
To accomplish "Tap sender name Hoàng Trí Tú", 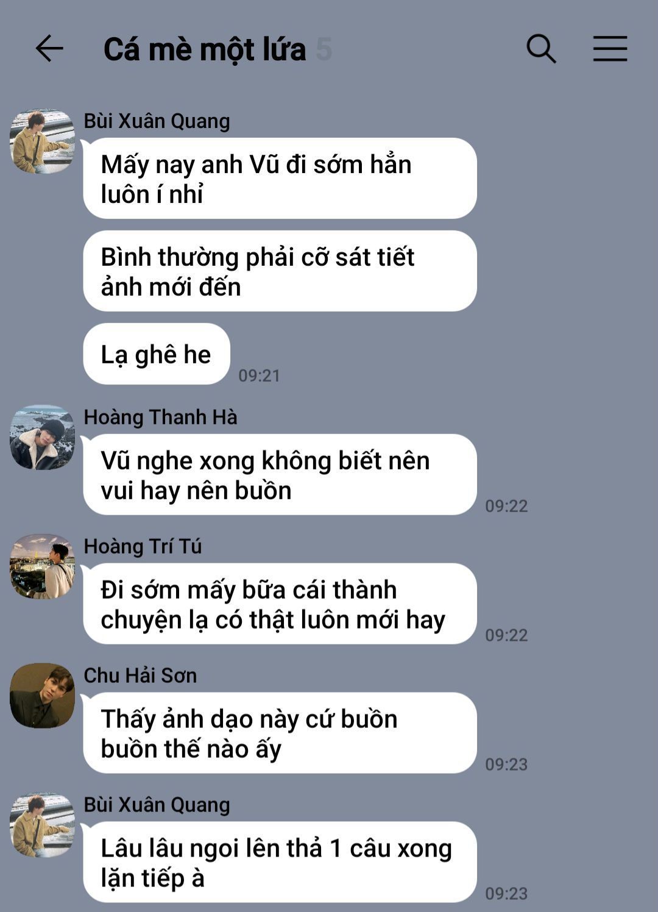I will point(143,547).
